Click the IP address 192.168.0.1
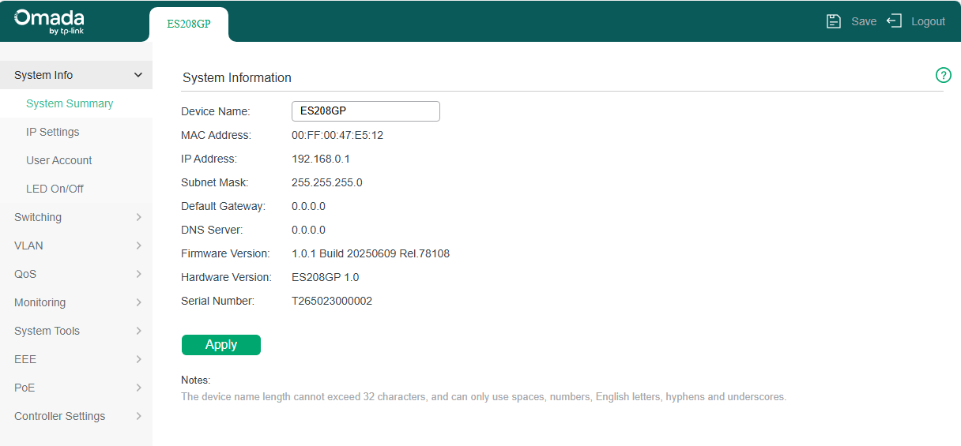Screen dimensions: 961x446 click(321, 159)
